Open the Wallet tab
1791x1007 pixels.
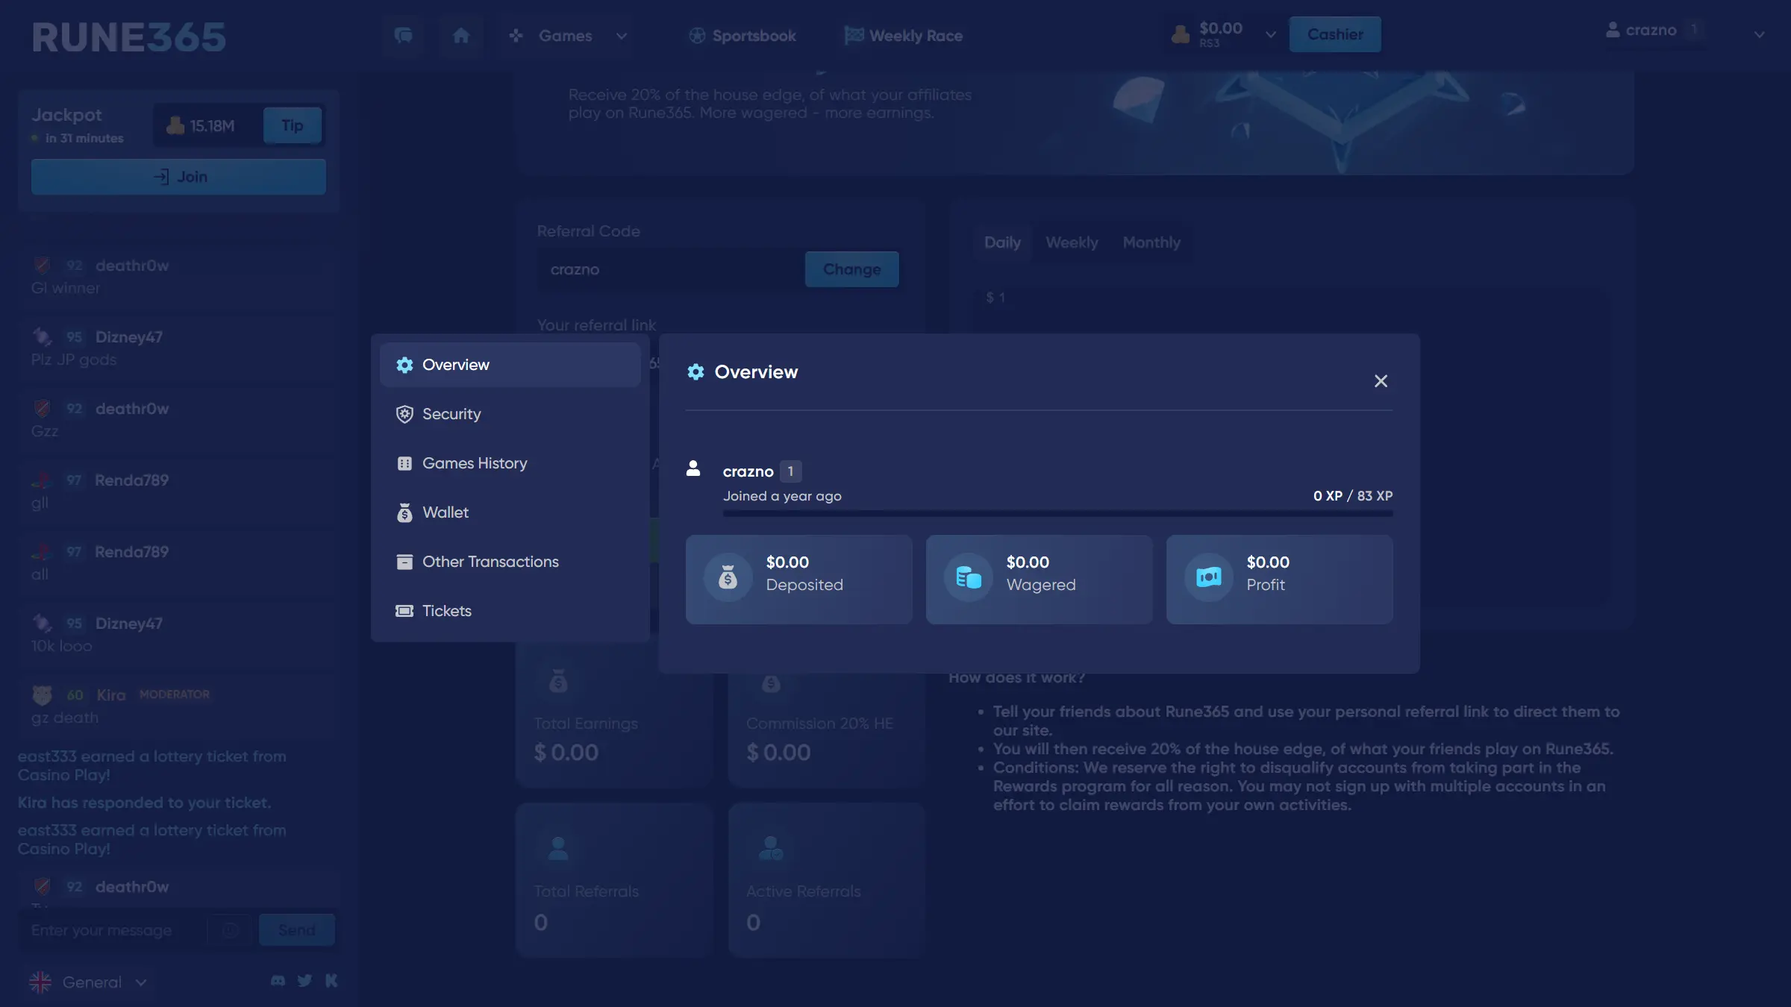510,512
